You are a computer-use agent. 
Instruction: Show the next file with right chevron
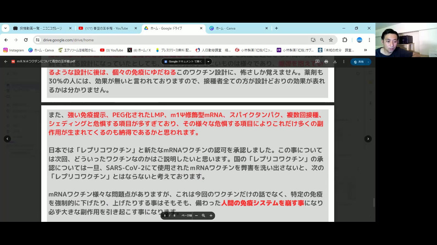pyautogui.click(x=368, y=139)
